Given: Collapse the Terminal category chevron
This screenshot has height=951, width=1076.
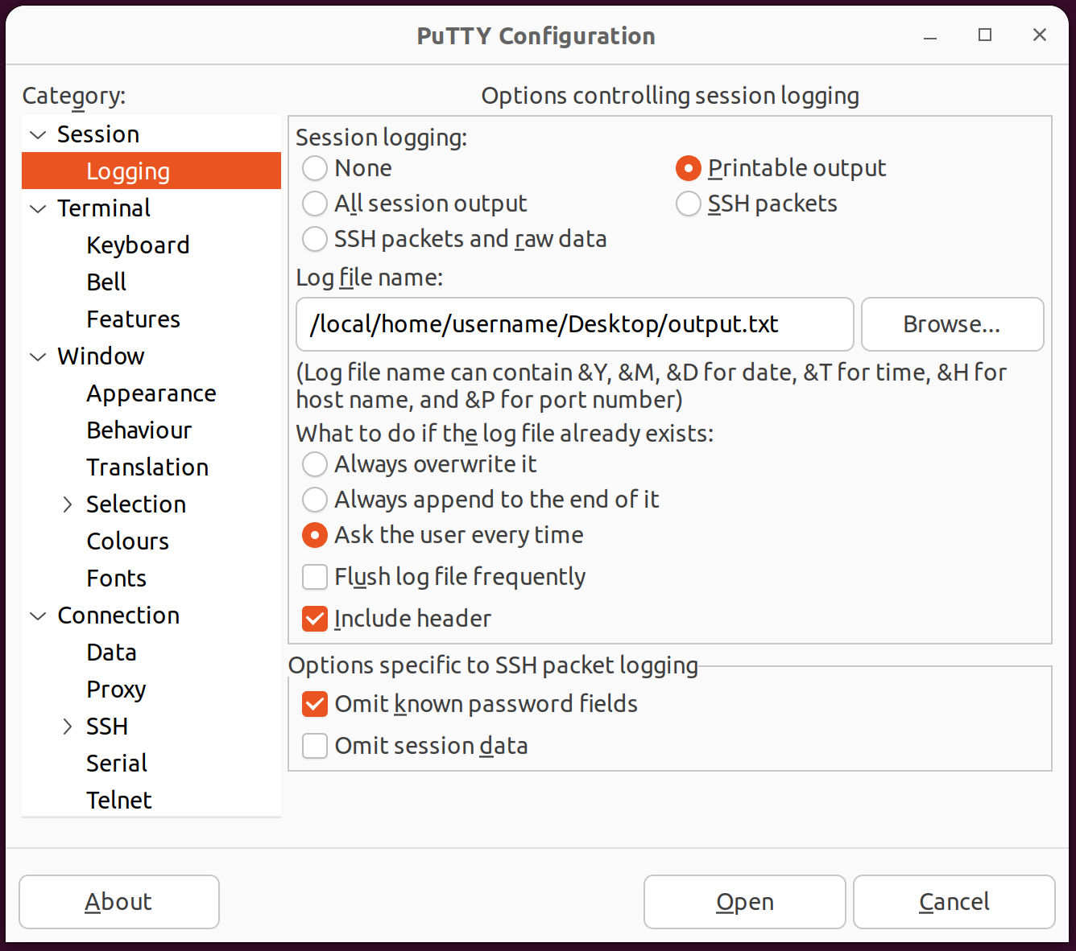Looking at the screenshot, I should tap(38, 208).
